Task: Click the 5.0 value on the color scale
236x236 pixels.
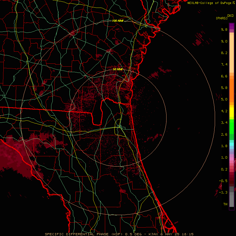Action: (224, 99)
